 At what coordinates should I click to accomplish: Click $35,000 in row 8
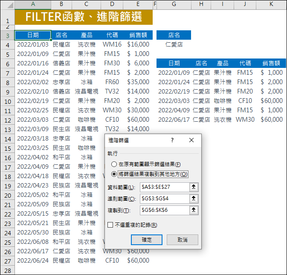pos(138,82)
